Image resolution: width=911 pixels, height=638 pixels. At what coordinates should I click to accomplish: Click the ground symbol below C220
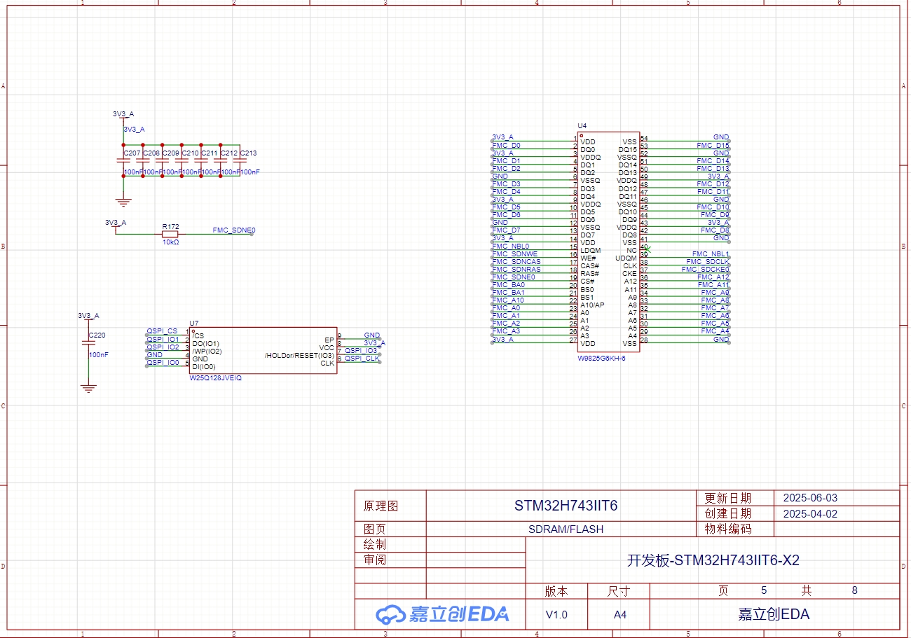coord(88,388)
